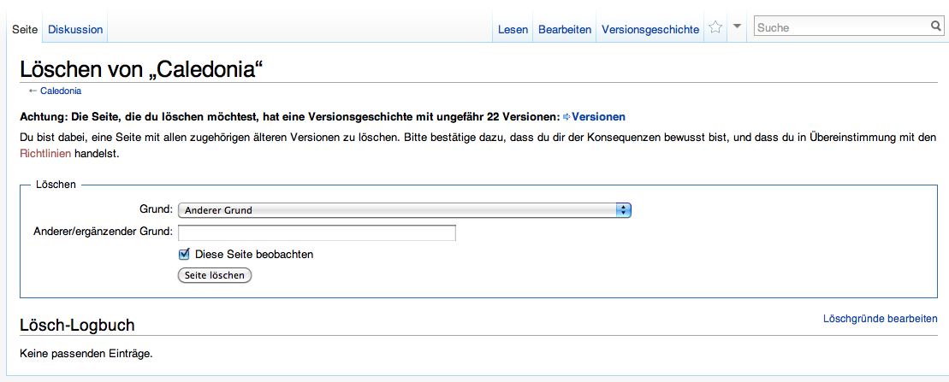
Task: Expand the more-actions triangle next to the star
Action: [738, 27]
